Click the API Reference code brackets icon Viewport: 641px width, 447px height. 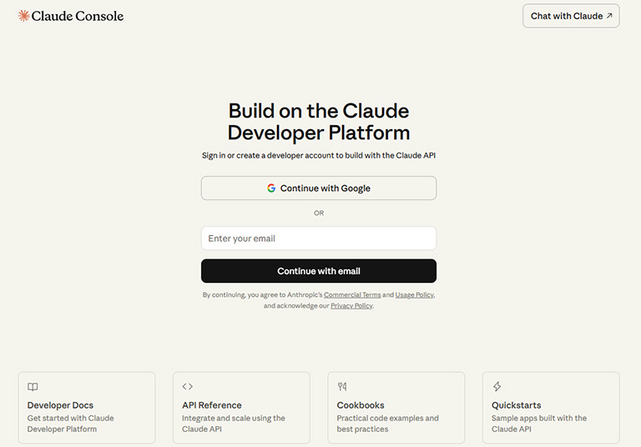click(187, 387)
